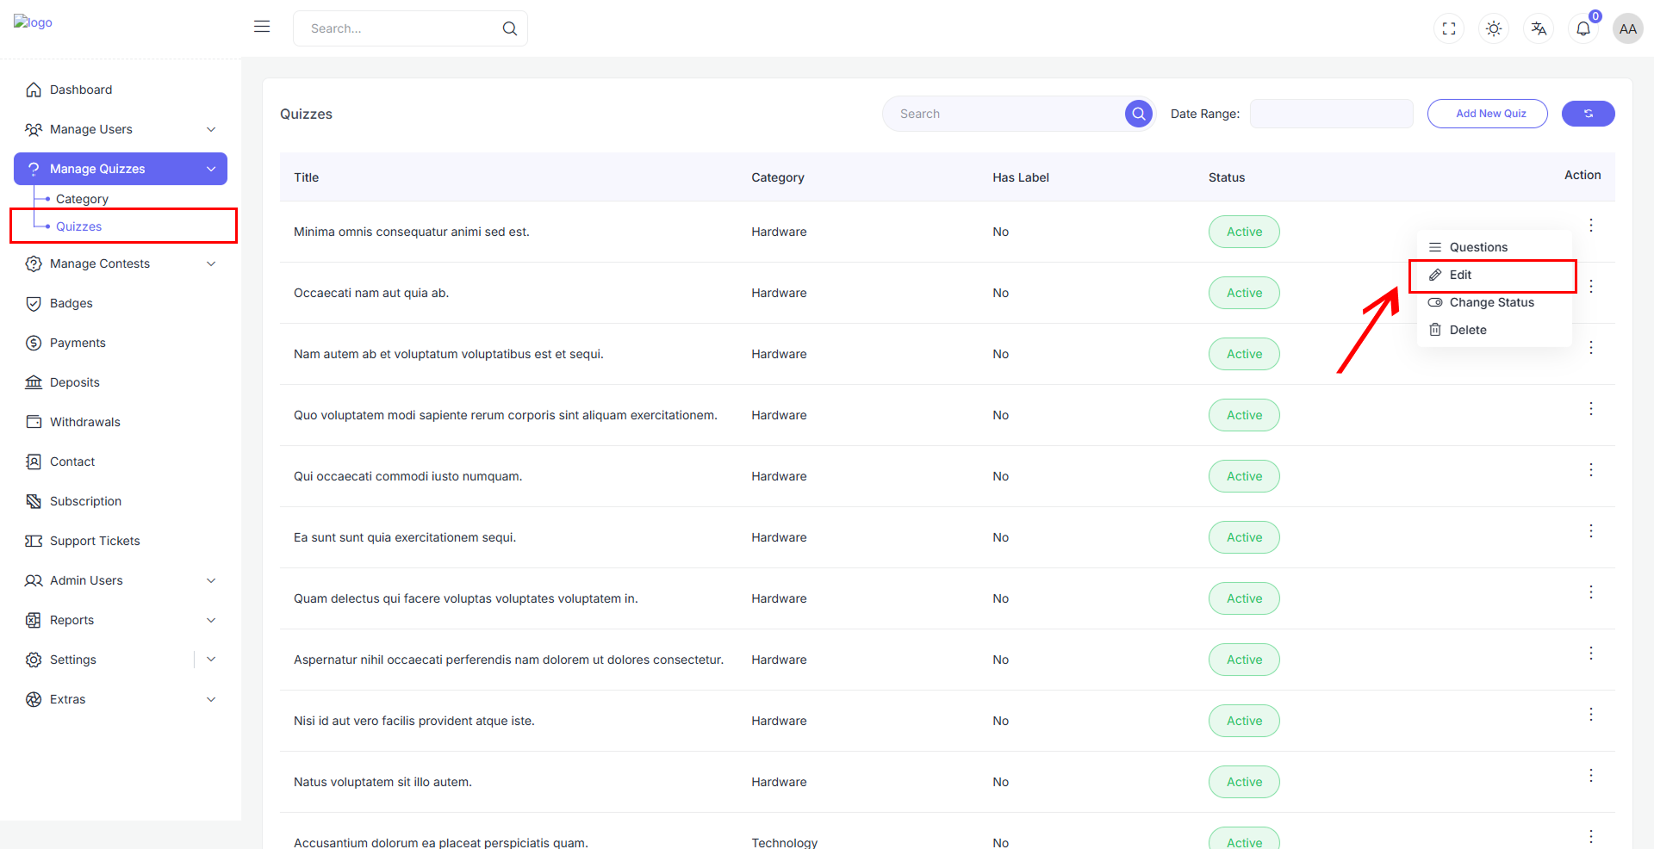Choose Questions from the action popup
This screenshot has height=849, width=1654.
[1495, 247]
